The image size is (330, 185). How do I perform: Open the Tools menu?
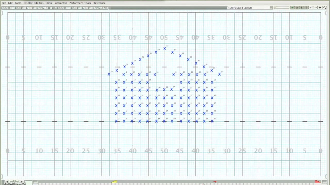click(18, 3)
